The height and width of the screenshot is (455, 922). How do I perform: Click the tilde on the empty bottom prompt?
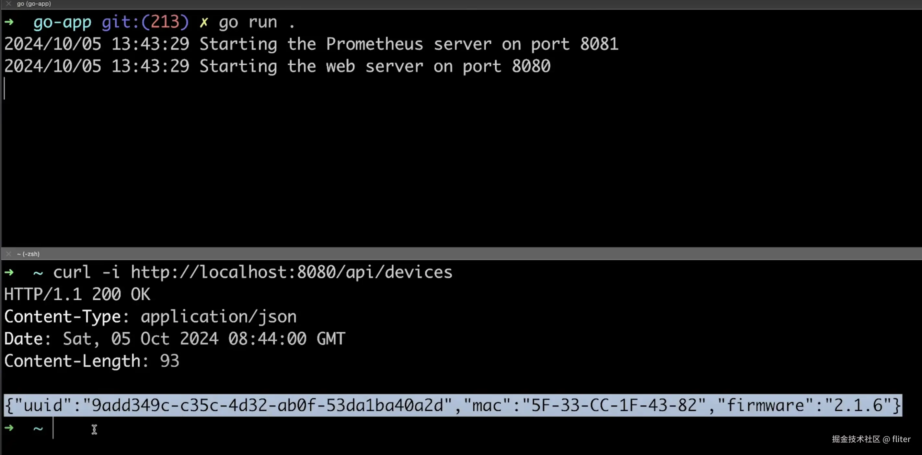pyautogui.click(x=38, y=428)
